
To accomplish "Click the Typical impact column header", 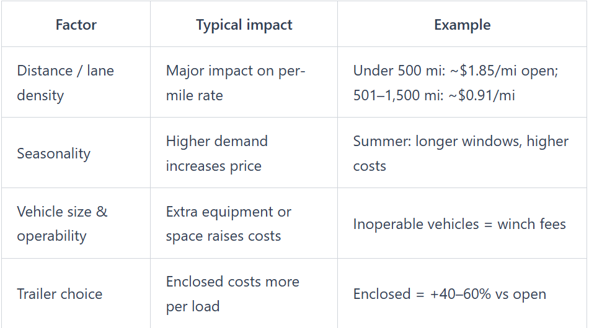I will pos(244,25).
